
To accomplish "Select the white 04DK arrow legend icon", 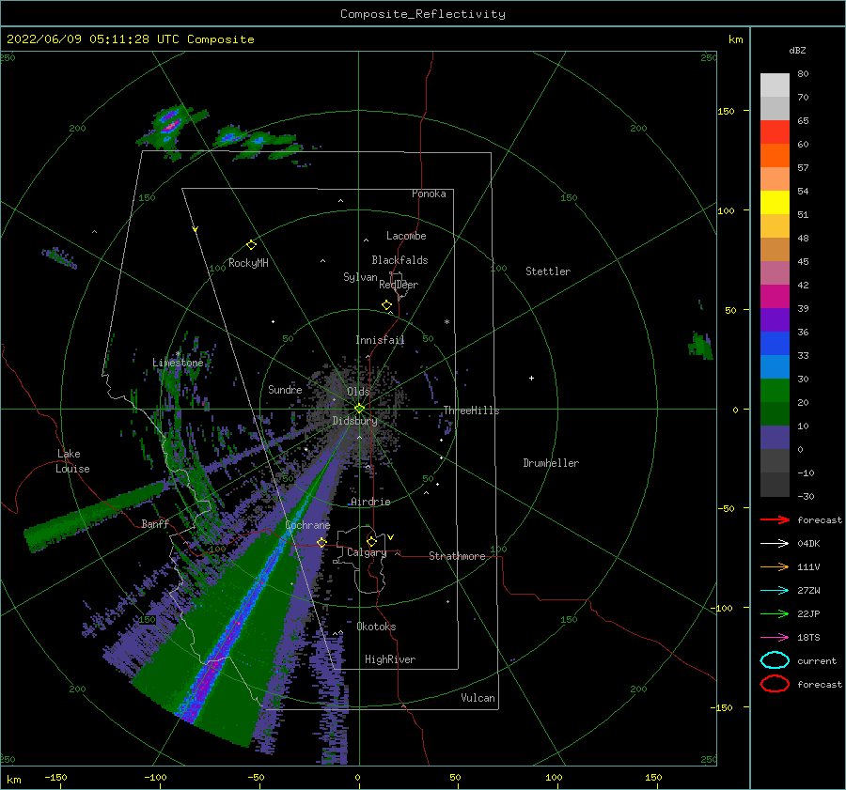I will pyautogui.click(x=775, y=544).
